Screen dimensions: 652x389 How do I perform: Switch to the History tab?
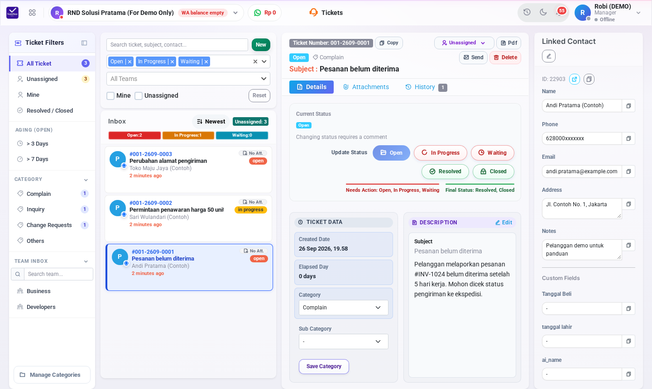tap(426, 87)
